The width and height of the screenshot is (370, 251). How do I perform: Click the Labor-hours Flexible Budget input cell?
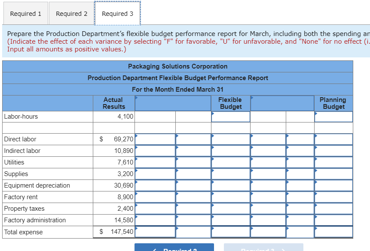point(230,117)
